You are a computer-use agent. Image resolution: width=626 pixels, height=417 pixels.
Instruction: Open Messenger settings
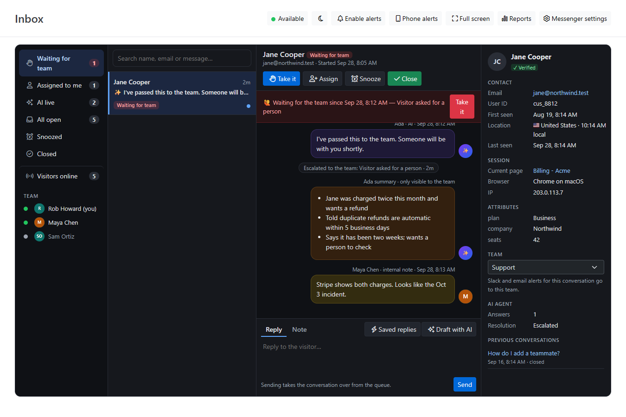point(575,19)
